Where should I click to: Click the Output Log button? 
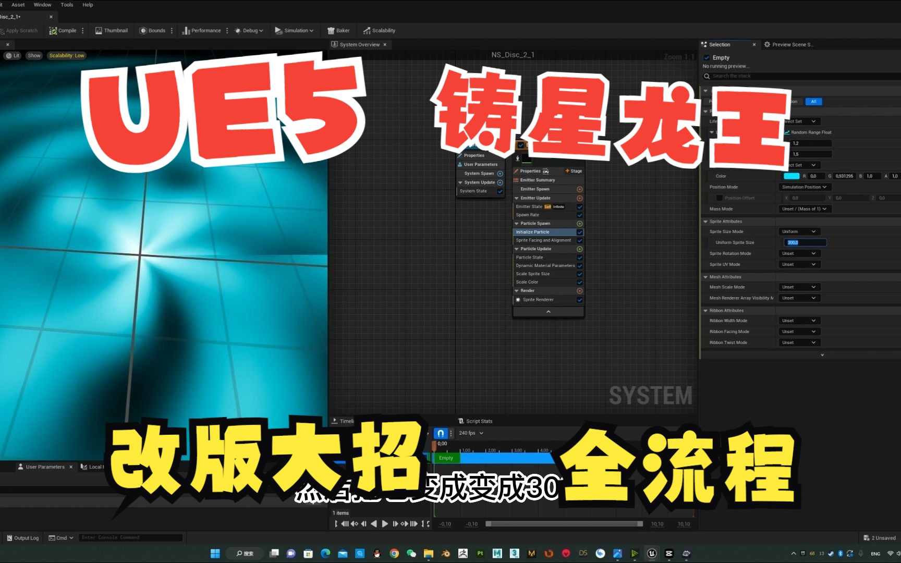click(x=22, y=538)
